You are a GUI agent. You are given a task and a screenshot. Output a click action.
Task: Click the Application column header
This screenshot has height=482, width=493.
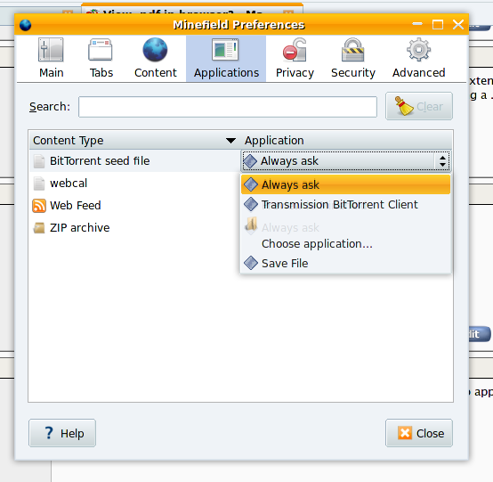(346, 141)
